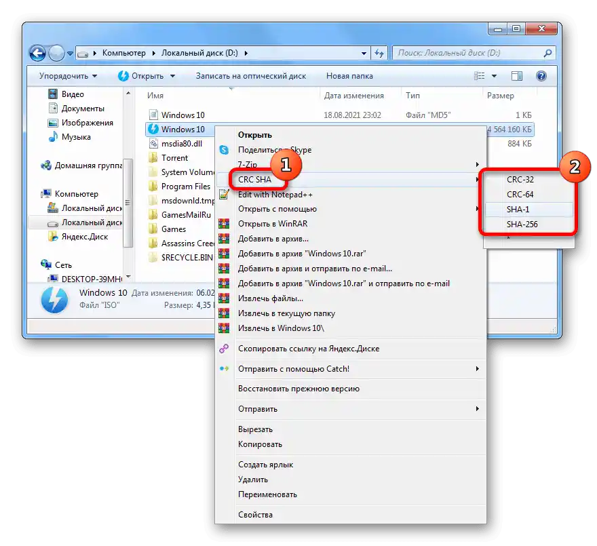Open the Help question mark icon
The height and width of the screenshot is (546, 597).
pos(541,76)
